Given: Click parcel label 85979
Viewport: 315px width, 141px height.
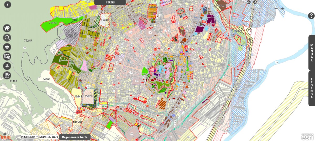Looking at the screenshot, I should click(x=88, y=96).
